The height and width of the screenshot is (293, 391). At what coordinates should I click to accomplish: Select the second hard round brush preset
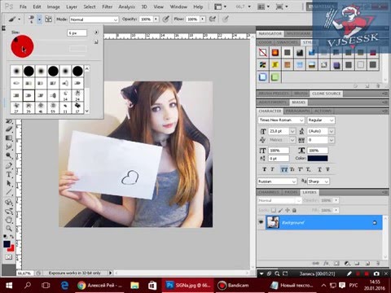pyautogui.click(x=53, y=71)
